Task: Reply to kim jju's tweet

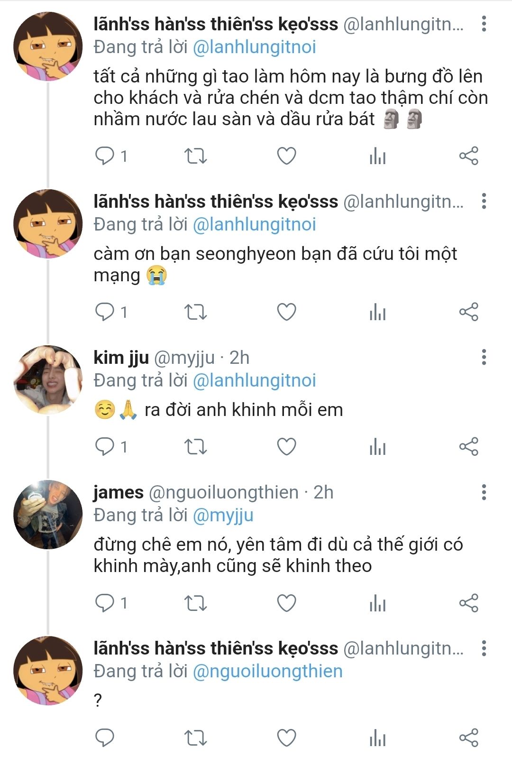Action: click(105, 447)
